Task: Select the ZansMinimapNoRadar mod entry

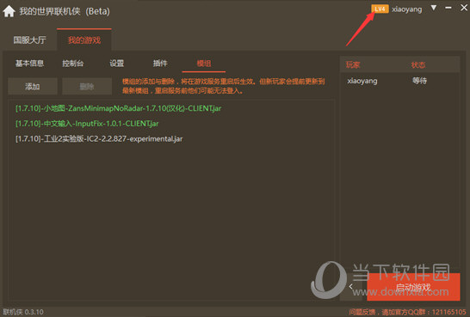Action: click(x=119, y=108)
